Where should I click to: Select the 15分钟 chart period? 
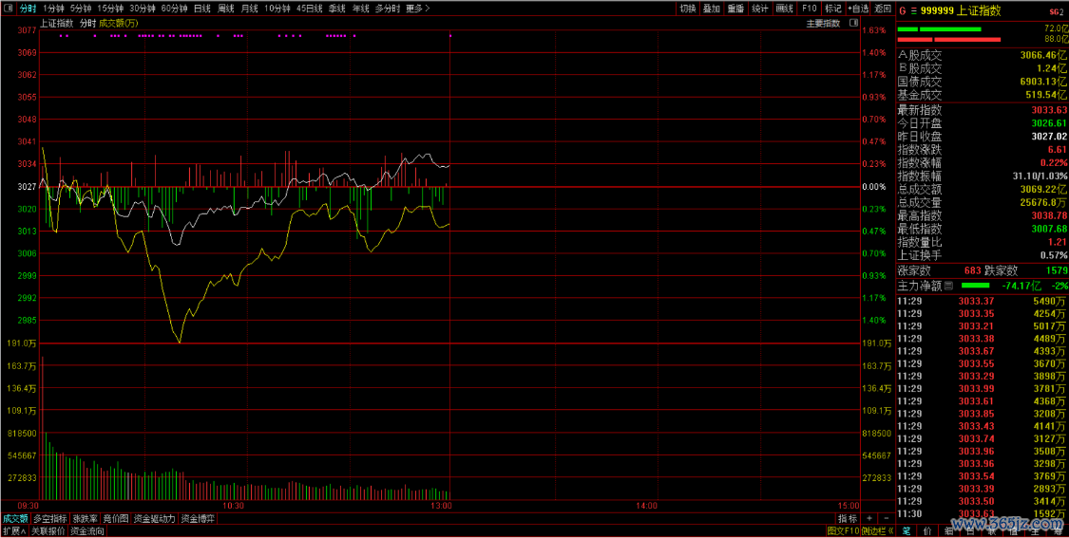click(x=110, y=9)
